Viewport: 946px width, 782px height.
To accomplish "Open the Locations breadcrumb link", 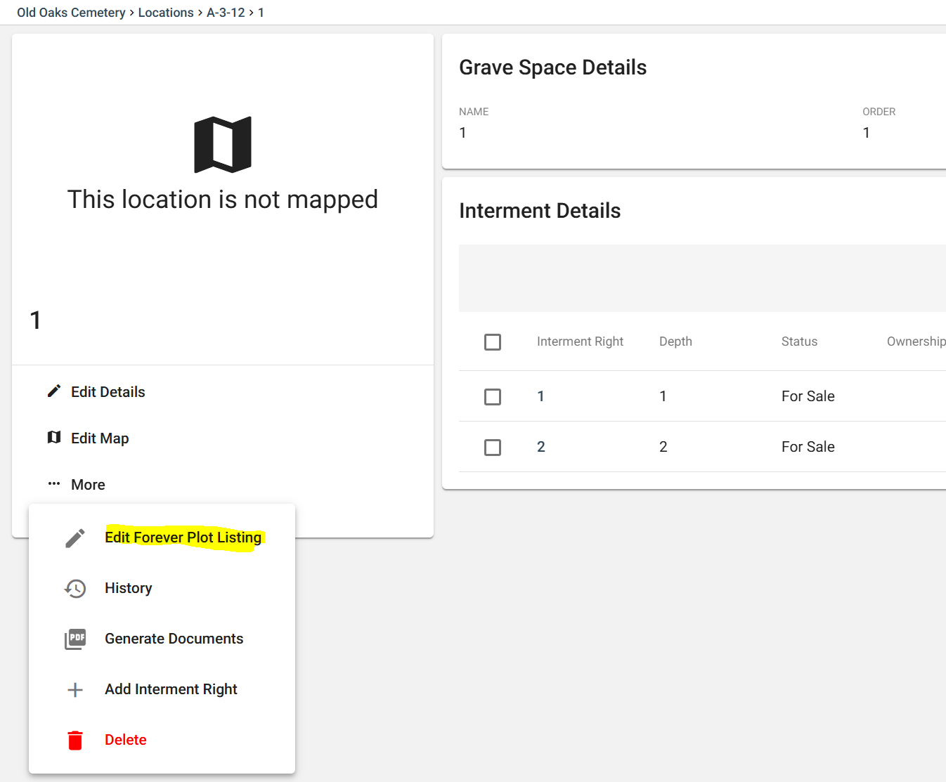I will coord(166,13).
